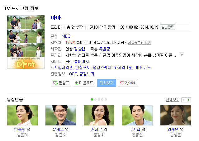This screenshot has height=141, width=199.
Task: Open the OST related info link
Action: [x=73, y=74]
